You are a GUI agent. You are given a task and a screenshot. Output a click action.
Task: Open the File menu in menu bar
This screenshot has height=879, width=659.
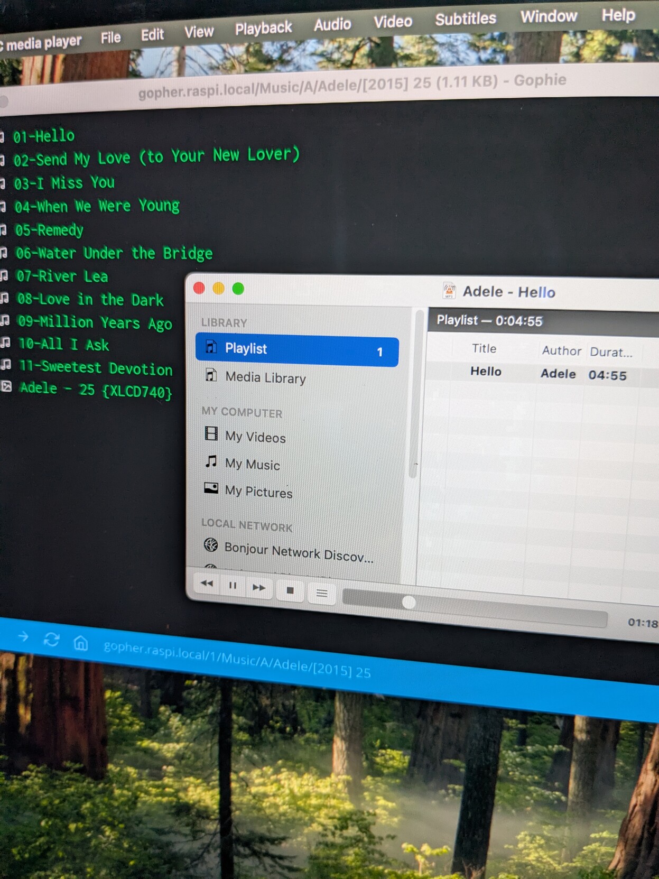coord(110,38)
